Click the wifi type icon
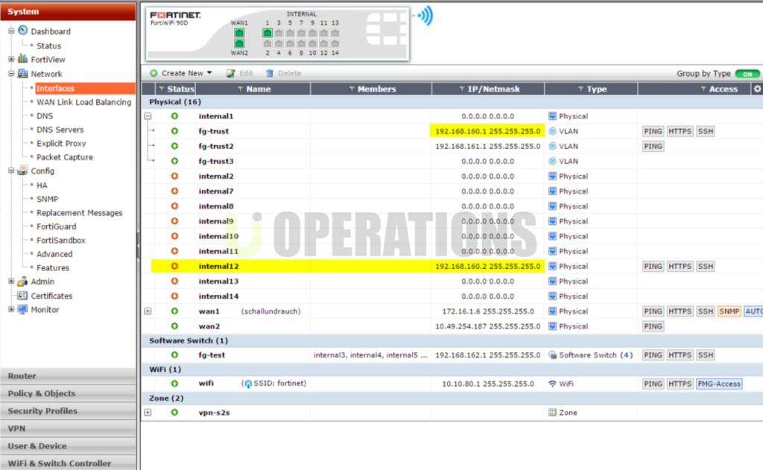The image size is (763, 470). click(552, 384)
